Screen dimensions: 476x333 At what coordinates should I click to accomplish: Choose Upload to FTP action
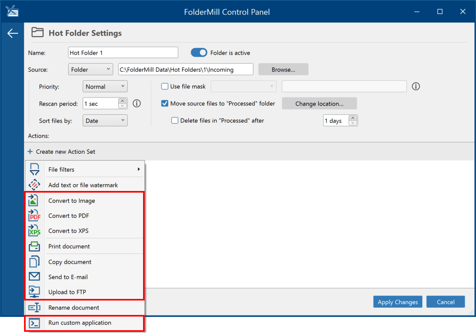pyautogui.click(x=85, y=292)
